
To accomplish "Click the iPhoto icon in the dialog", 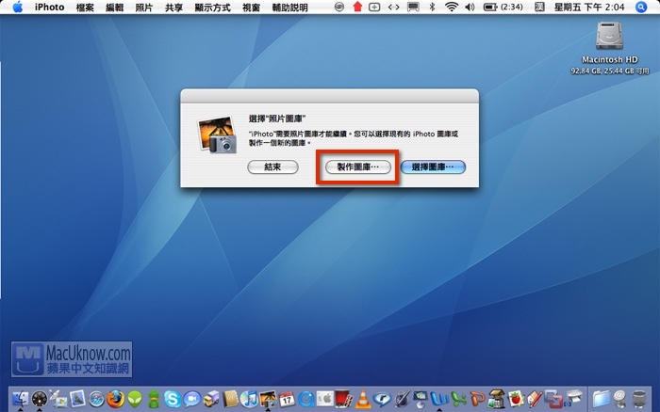I will point(217,135).
